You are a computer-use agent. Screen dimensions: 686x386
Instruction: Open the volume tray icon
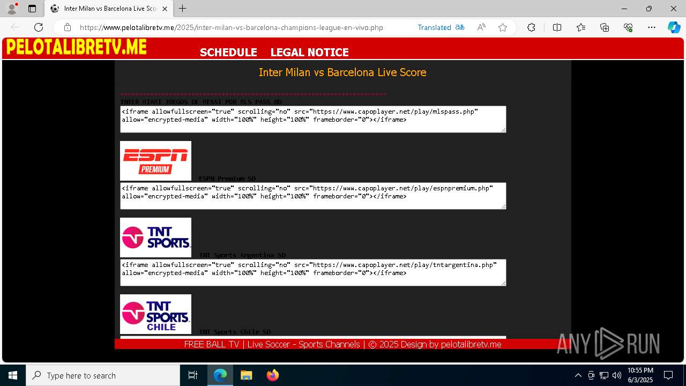[617, 375]
